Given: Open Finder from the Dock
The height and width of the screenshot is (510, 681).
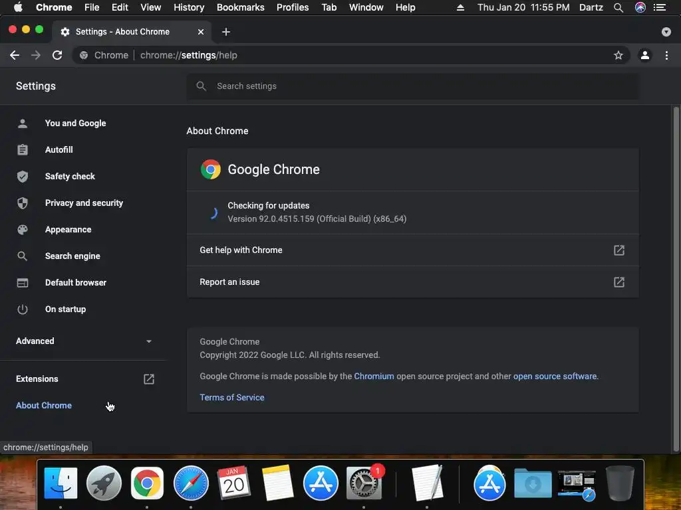Looking at the screenshot, I should pyautogui.click(x=61, y=483).
